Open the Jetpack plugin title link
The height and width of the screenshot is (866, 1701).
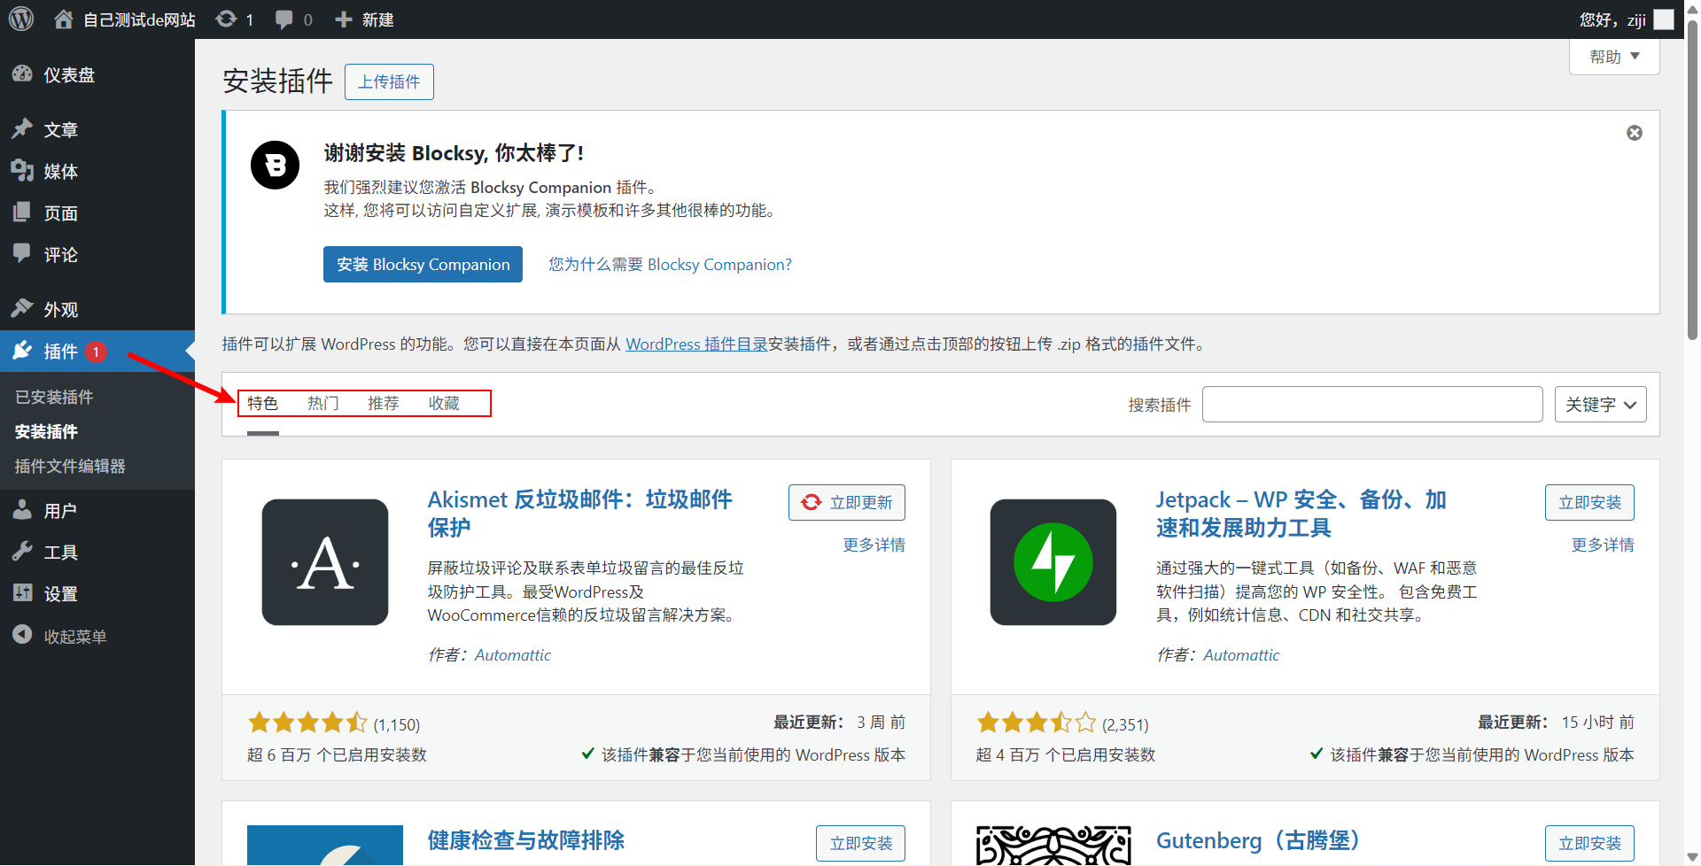coord(1301,514)
